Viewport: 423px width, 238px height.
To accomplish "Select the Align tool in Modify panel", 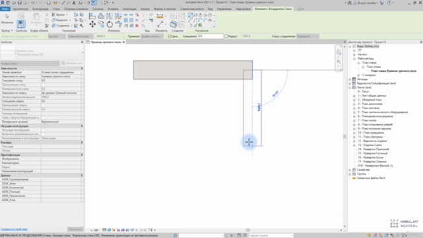I will tap(93, 16).
